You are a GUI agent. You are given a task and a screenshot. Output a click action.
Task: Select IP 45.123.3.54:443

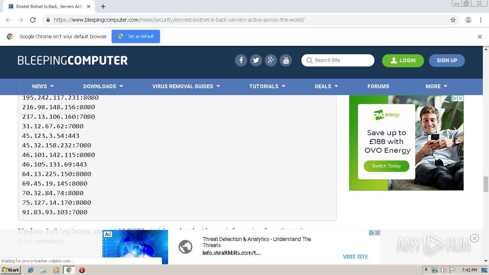(51, 136)
